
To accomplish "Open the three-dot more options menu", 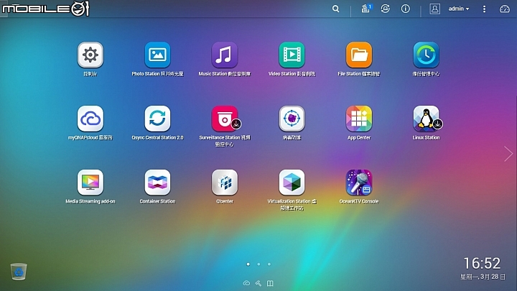I will click(x=484, y=9).
